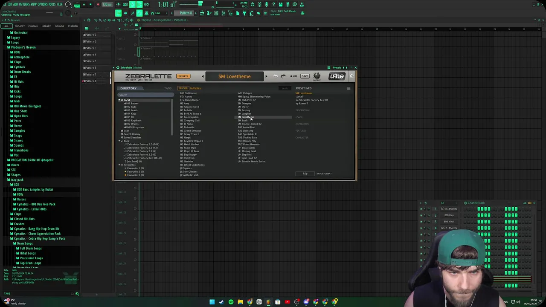Open the Preset Info hamburger menu

[349, 88]
